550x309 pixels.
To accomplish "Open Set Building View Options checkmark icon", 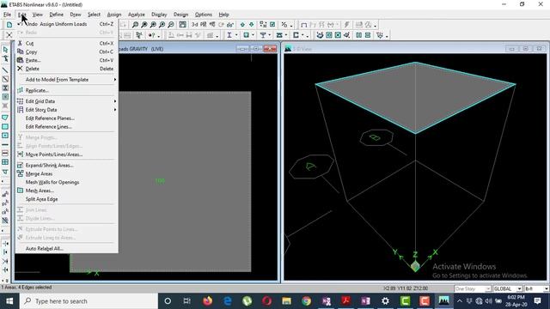I will point(272,25).
